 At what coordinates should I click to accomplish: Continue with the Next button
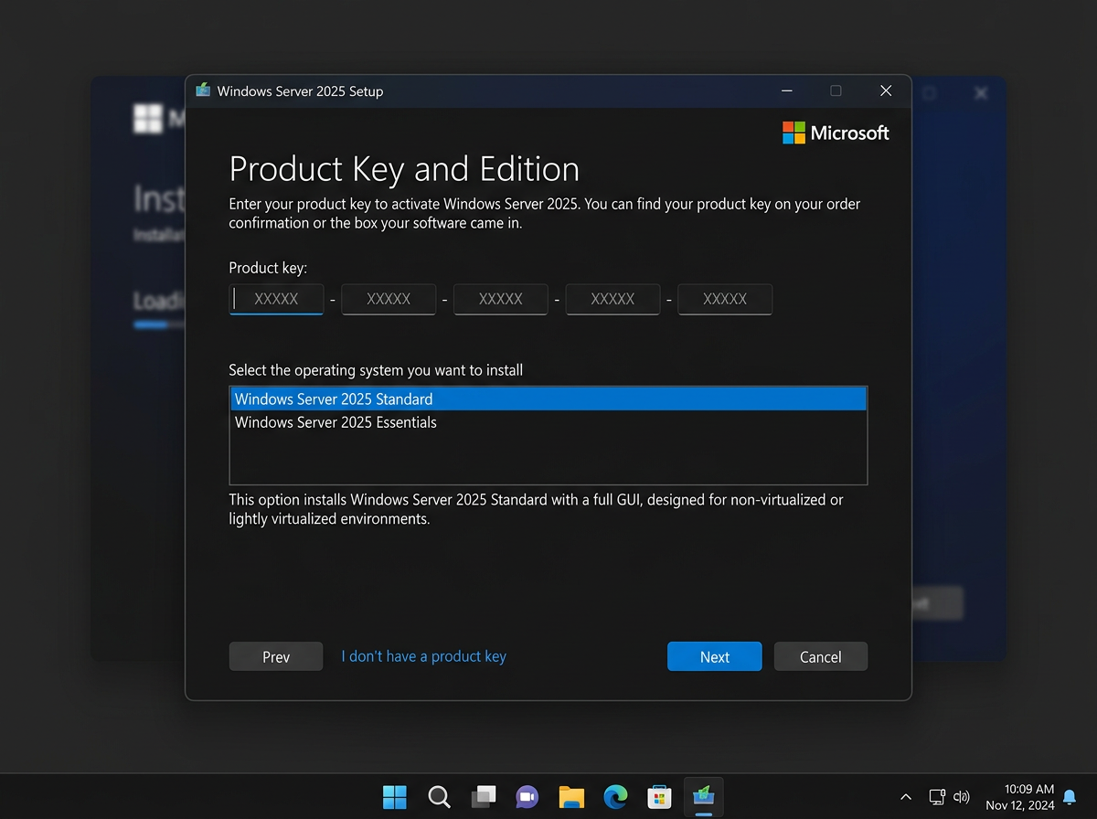(714, 656)
